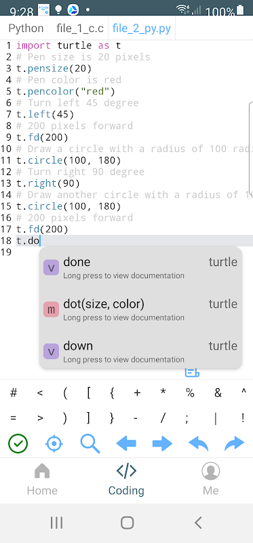Viewport: 253px width, 543px height.
Task: Open the Me profile section
Action: (210, 481)
